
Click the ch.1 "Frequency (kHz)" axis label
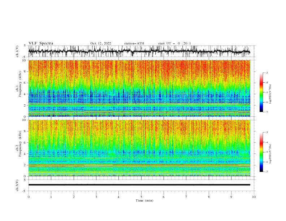[20, 84]
